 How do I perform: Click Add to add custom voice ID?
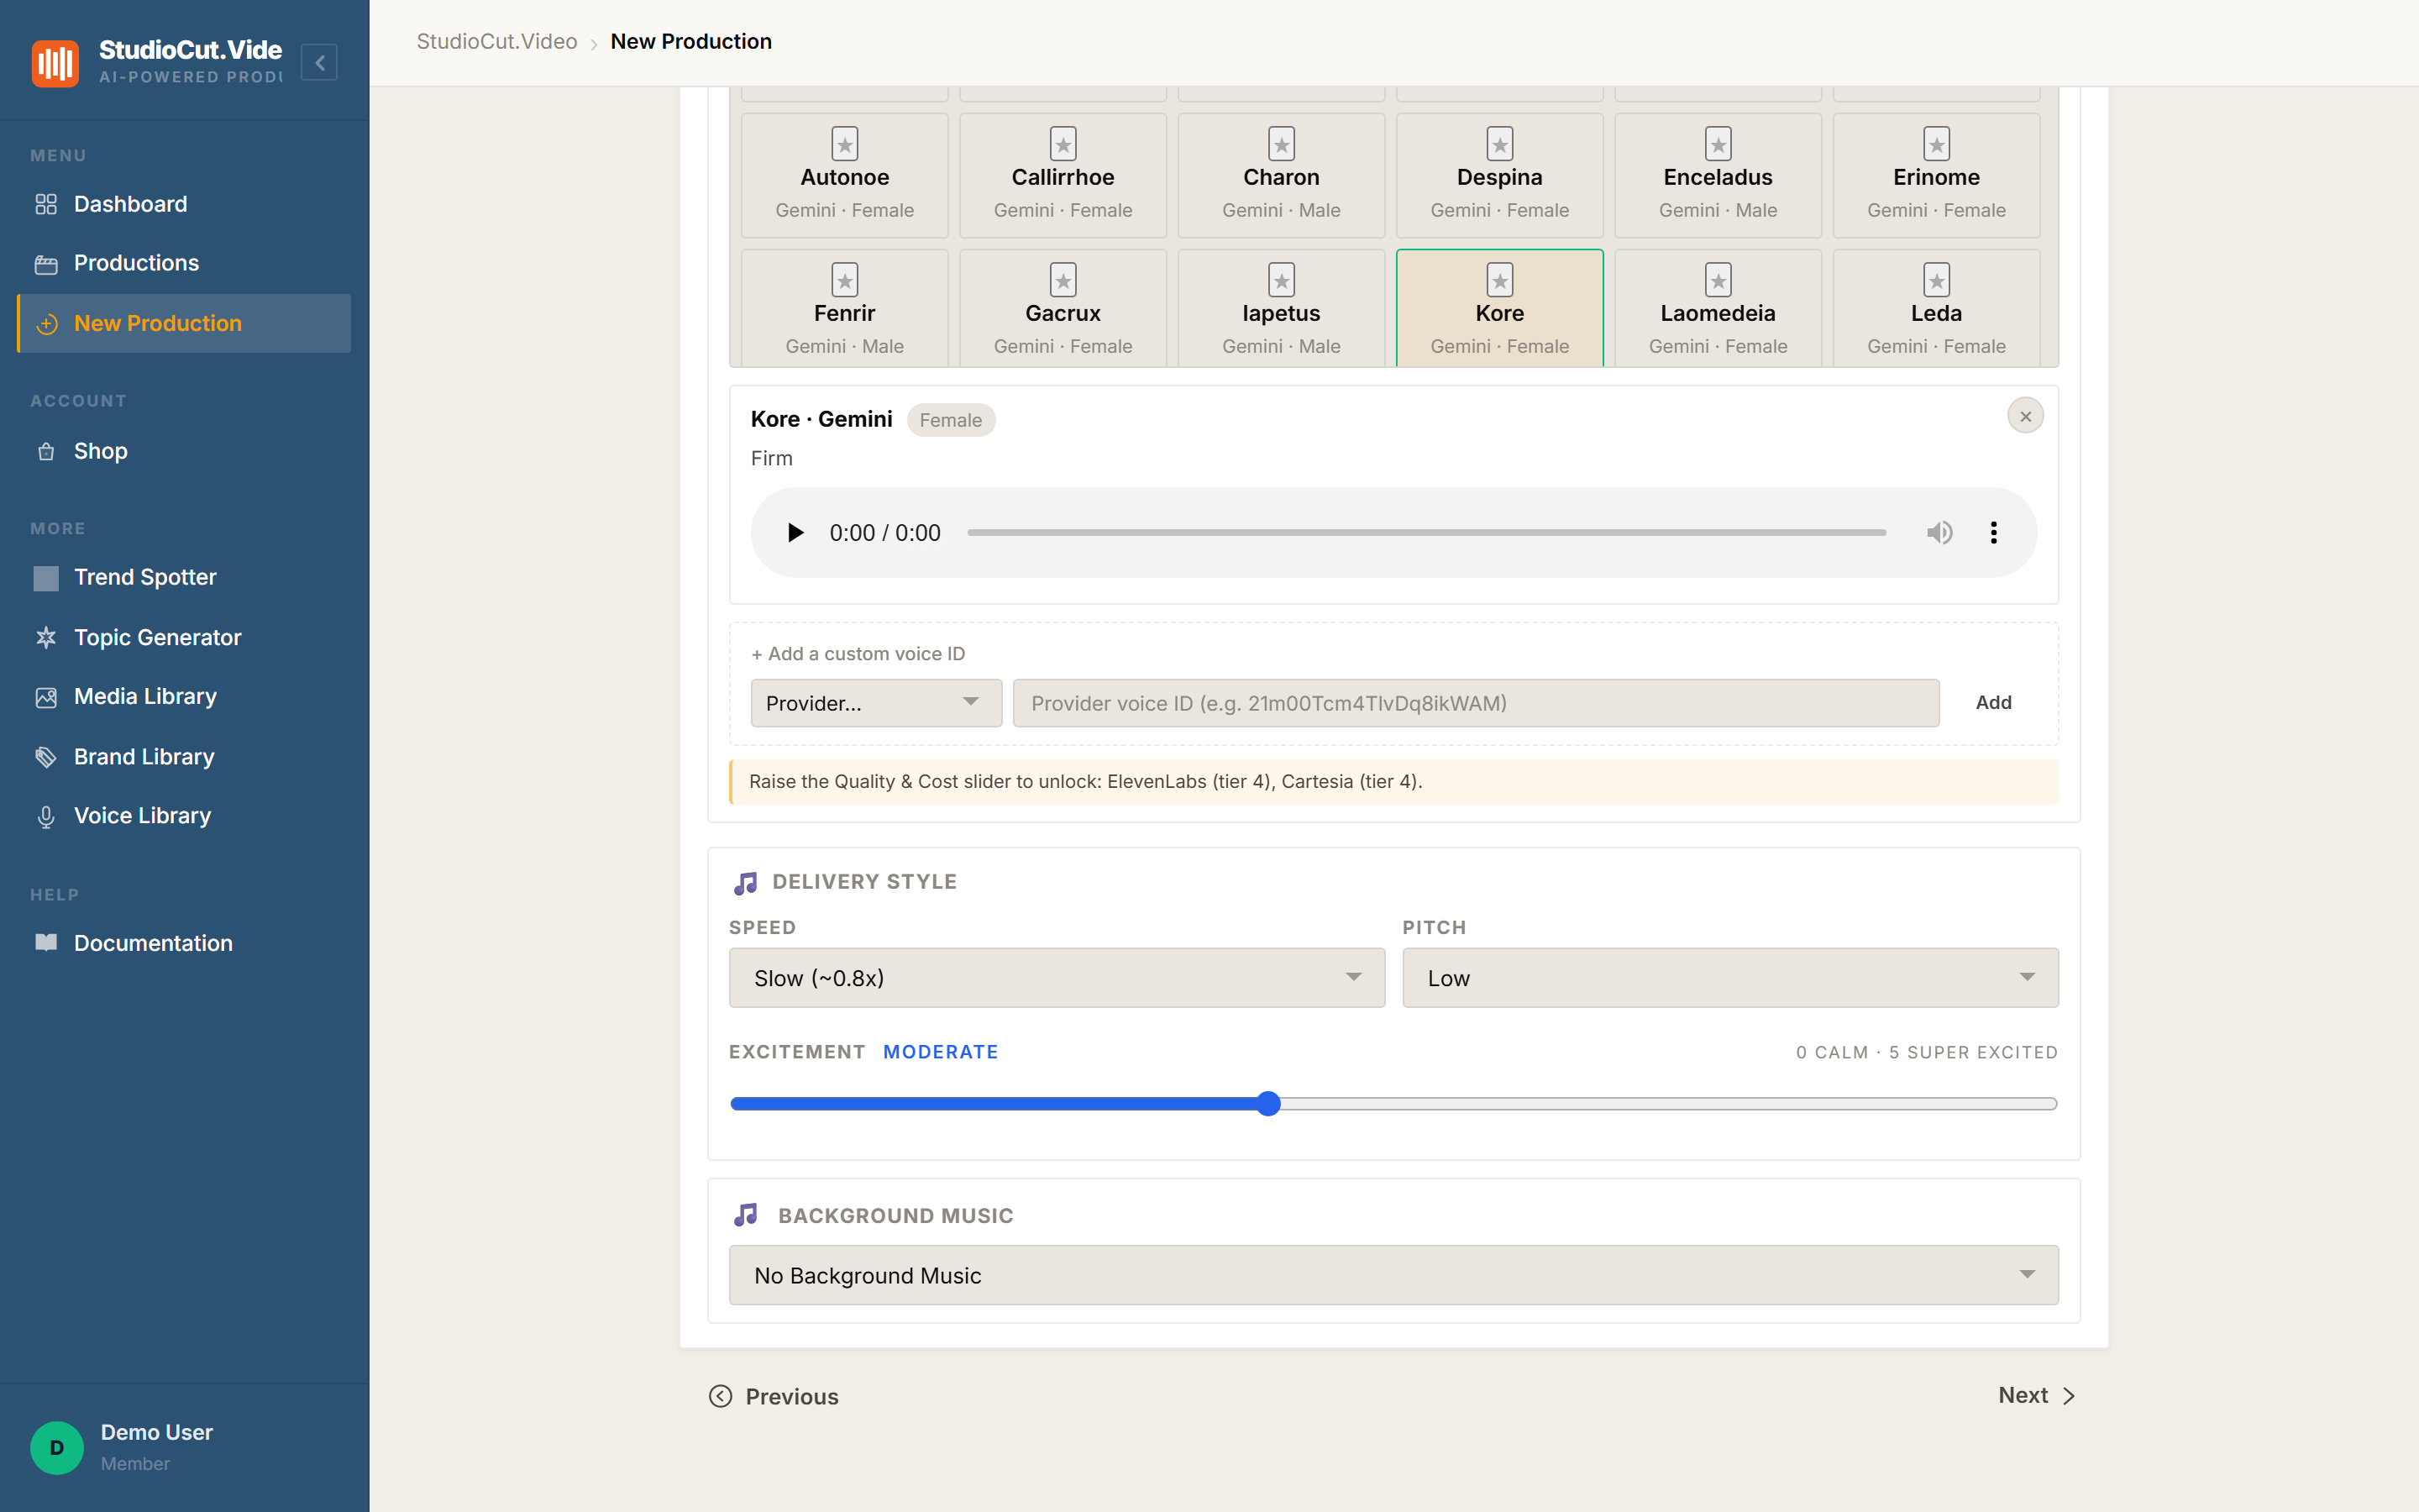tap(1993, 703)
